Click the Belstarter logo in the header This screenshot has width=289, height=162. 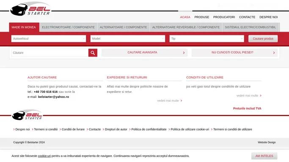[30, 9]
